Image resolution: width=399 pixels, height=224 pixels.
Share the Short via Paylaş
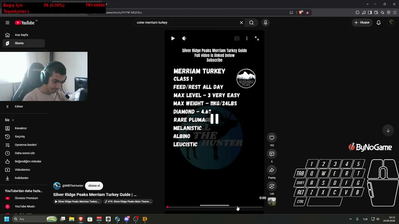[x=272, y=170]
